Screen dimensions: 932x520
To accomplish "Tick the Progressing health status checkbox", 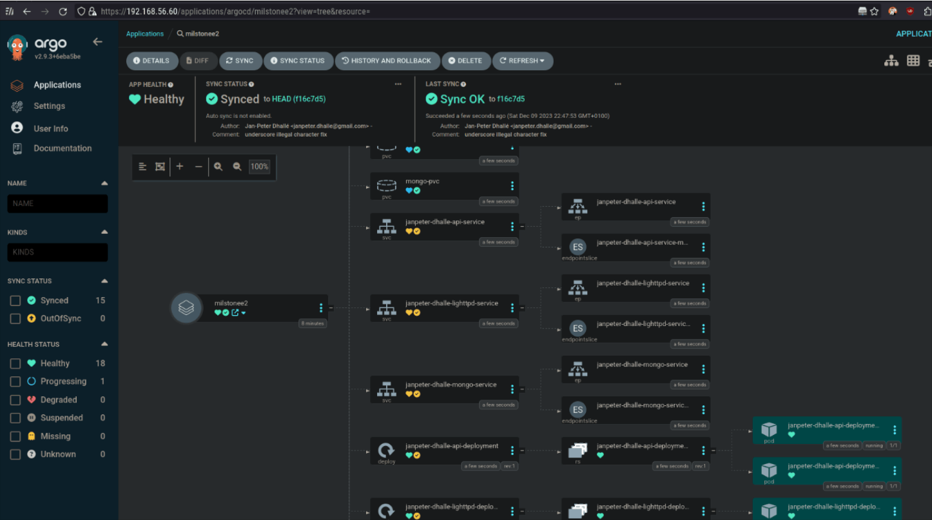I will click(15, 381).
